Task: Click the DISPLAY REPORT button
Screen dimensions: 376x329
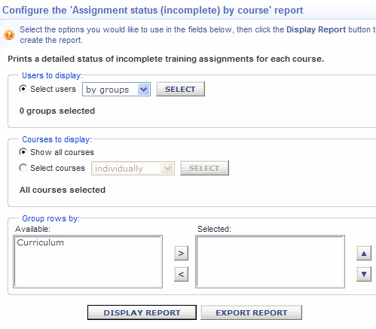Action: [142, 312]
